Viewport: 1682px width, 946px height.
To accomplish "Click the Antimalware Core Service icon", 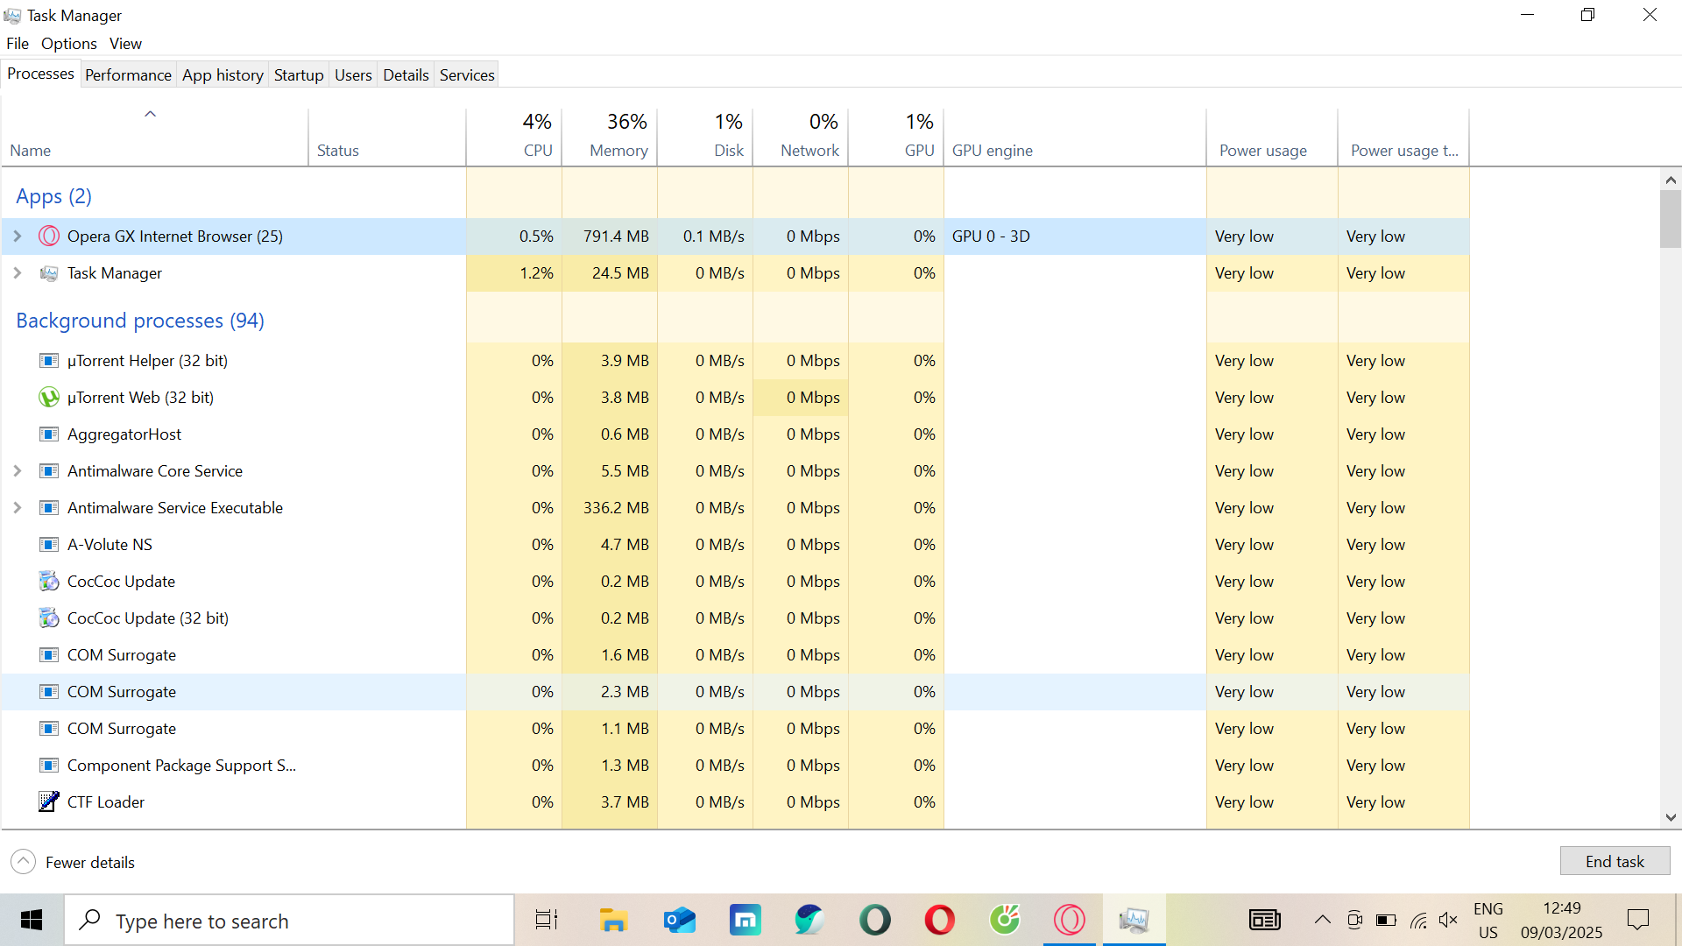I will (x=49, y=471).
